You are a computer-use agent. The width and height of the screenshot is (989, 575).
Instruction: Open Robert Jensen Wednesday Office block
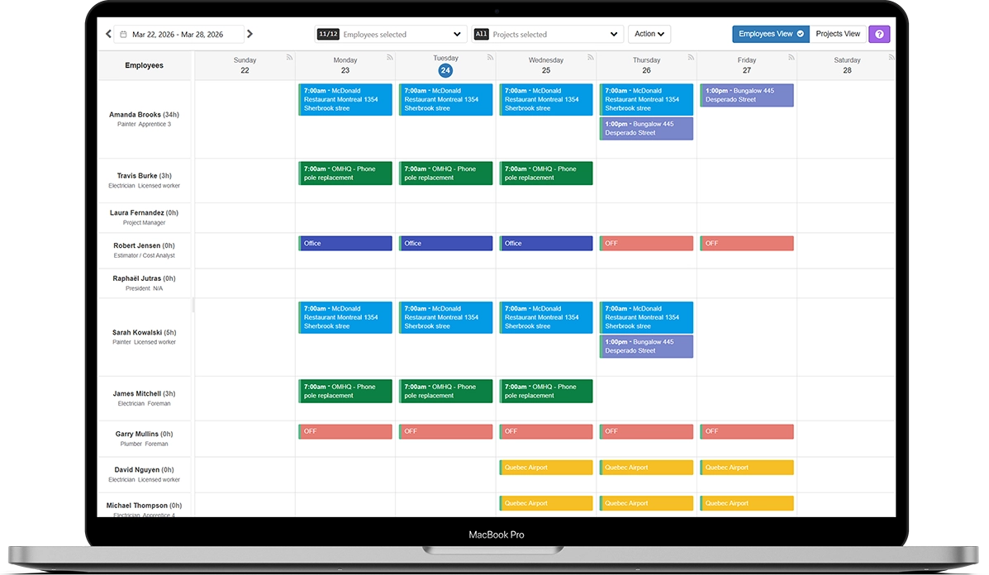pos(545,244)
